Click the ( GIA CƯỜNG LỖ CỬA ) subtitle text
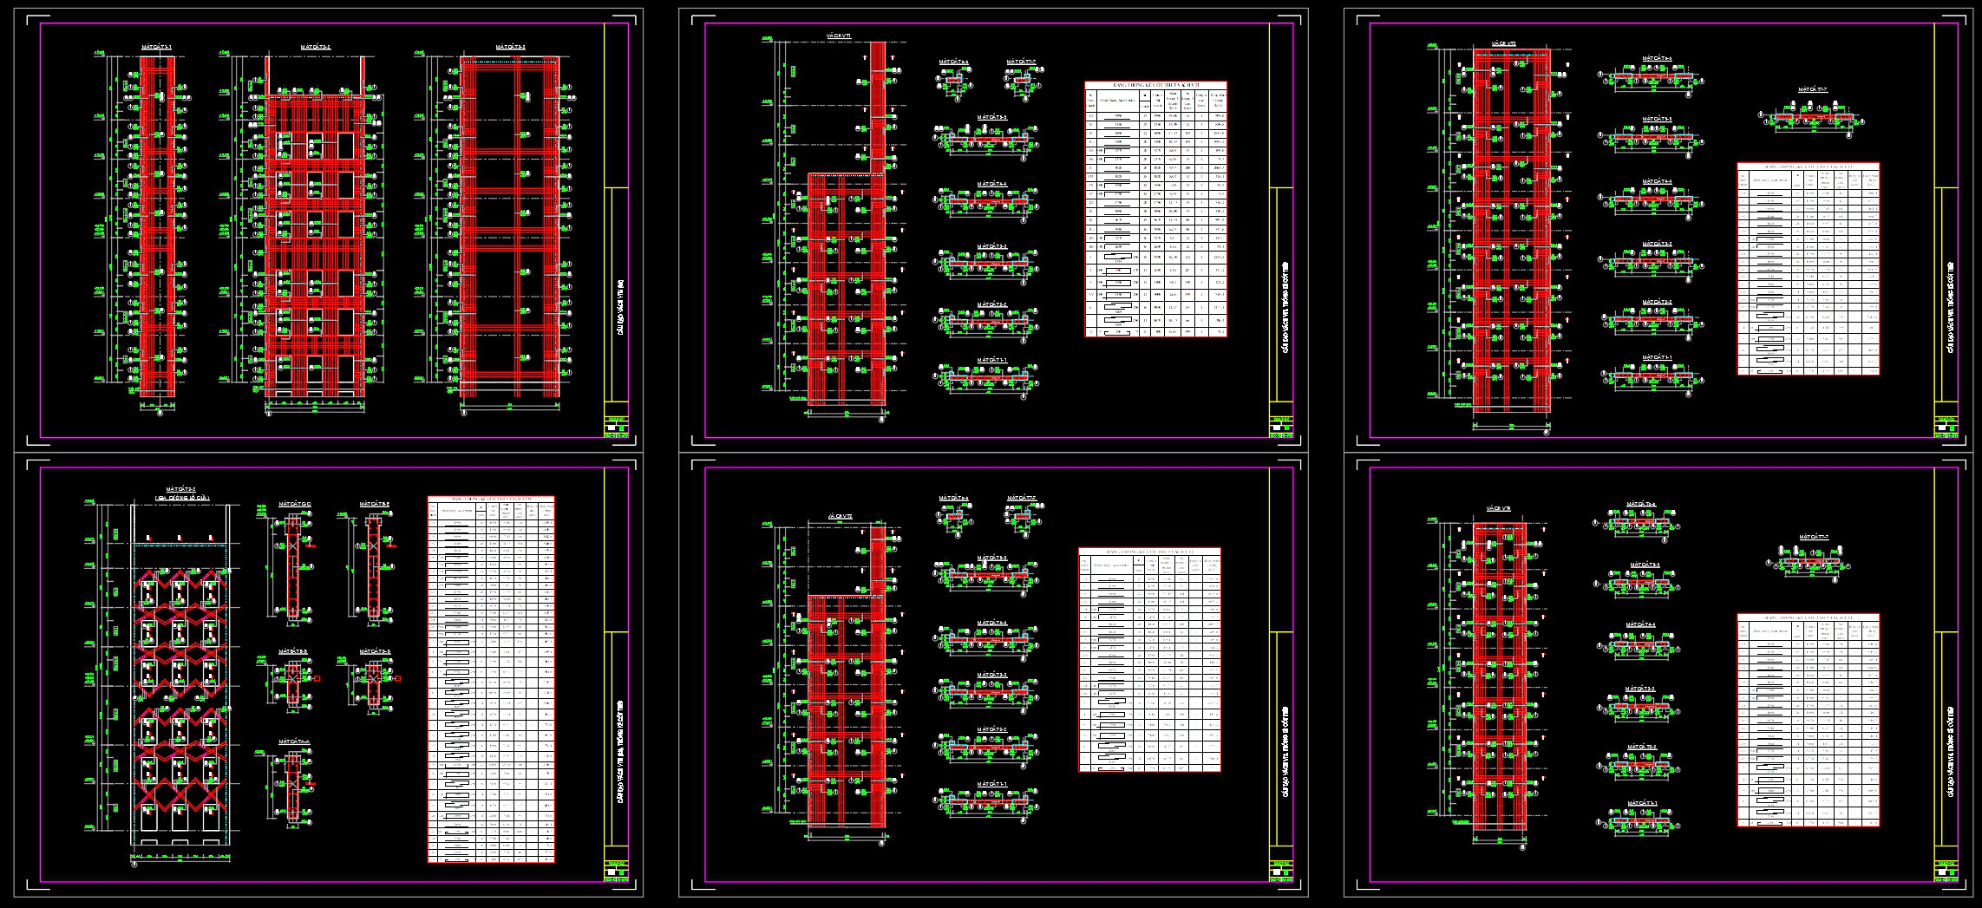Image resolution: width=1982 pixels, height=908 pixels. click(182, 498)
